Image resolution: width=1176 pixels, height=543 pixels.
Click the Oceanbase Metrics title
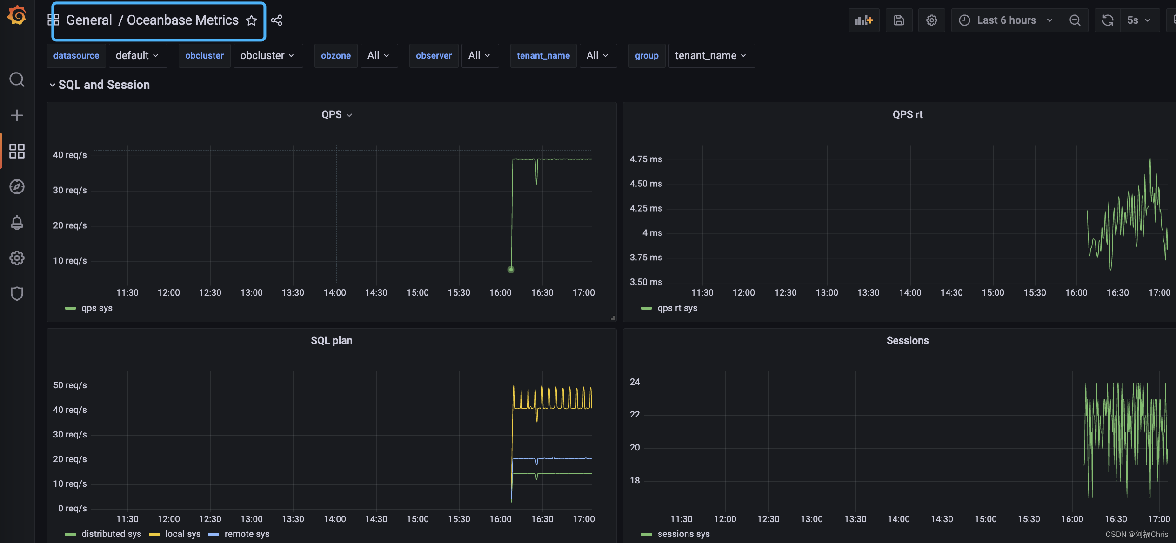coord(183,20)
